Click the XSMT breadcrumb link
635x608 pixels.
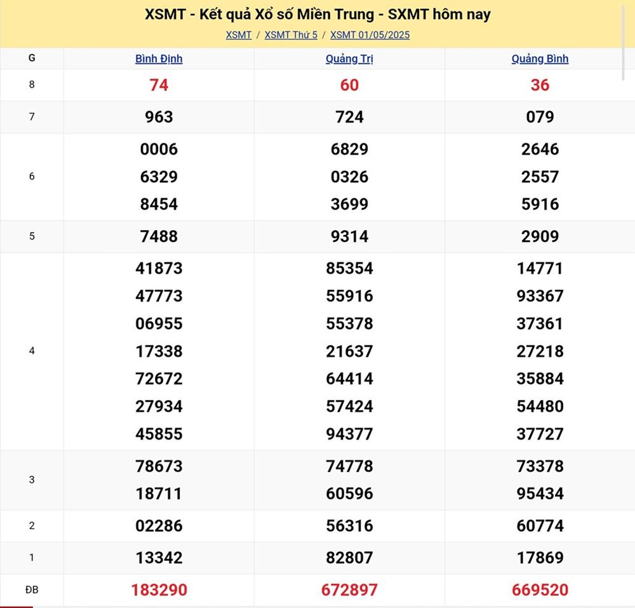point(239,35)
